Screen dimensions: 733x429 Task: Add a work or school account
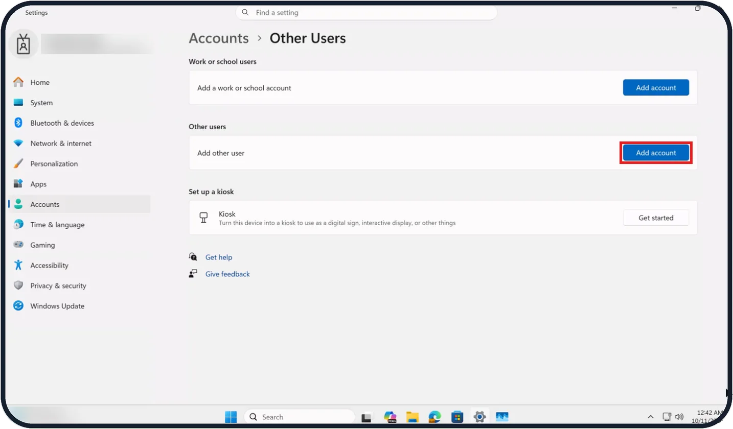point(656,88)
